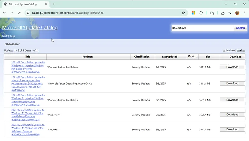The width and height of the screenshot is (249, 141).
Task: Click the Next page link
Action: click(x=239, y=50)
